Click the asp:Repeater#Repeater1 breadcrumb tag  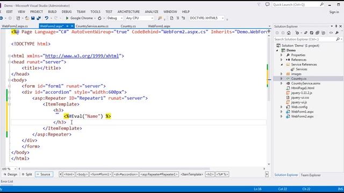point(159,174)
